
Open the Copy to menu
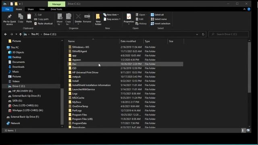pyautogui.click(x=68, y=19)
